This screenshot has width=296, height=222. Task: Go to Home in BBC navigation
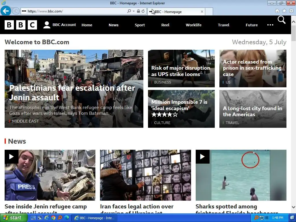coord(87,25)
